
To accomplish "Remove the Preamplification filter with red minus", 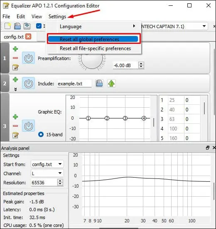I will coord(15,58).
